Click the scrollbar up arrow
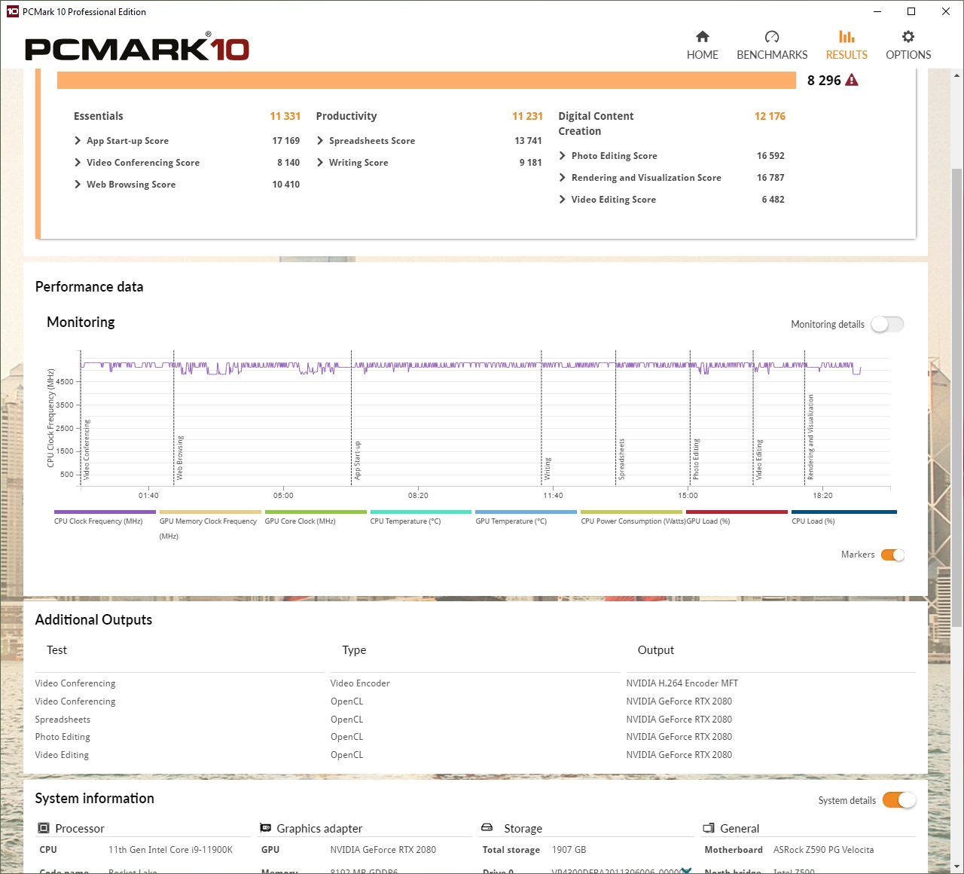The width and height of the screenshot is (964, 874). coord(957,75)
